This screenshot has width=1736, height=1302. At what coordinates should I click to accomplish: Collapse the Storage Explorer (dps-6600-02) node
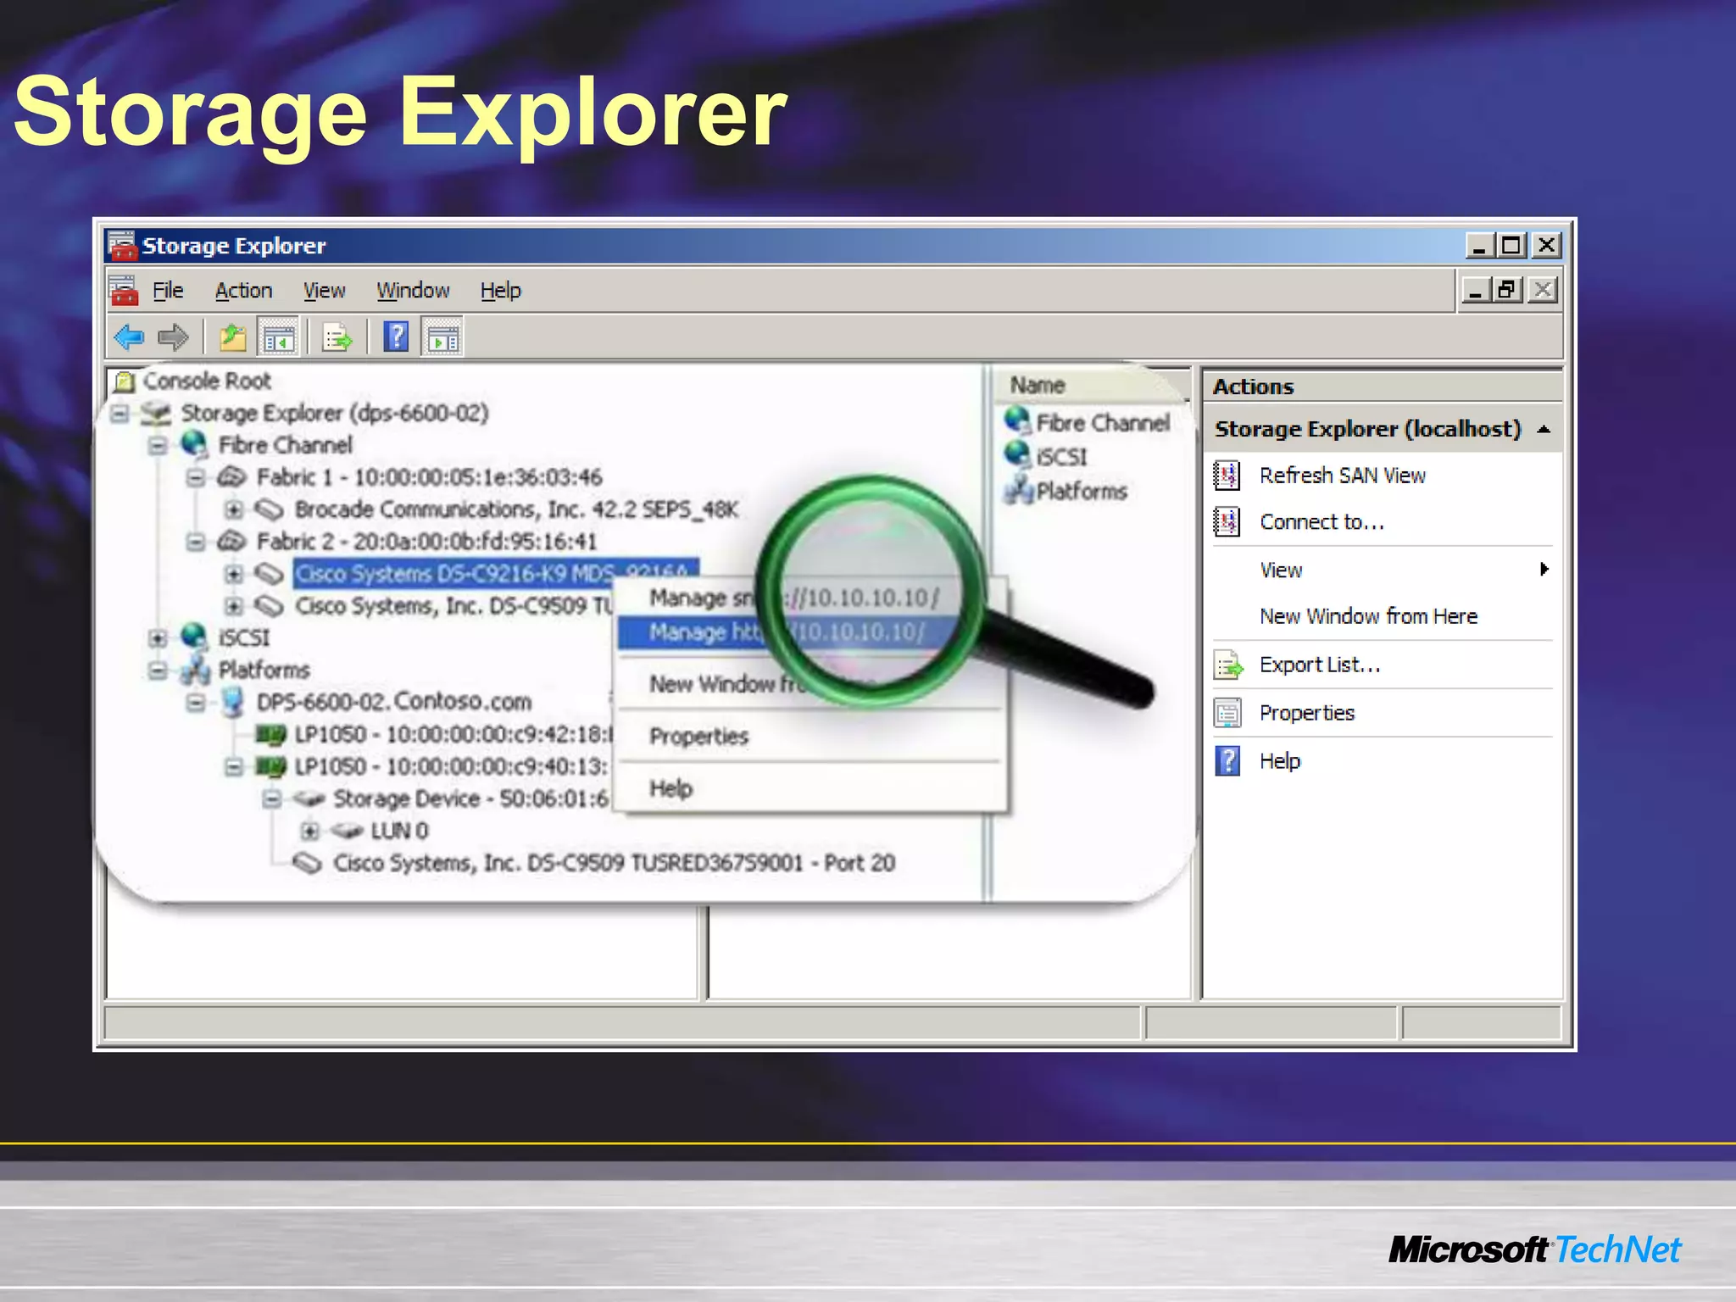pos(120,414)
